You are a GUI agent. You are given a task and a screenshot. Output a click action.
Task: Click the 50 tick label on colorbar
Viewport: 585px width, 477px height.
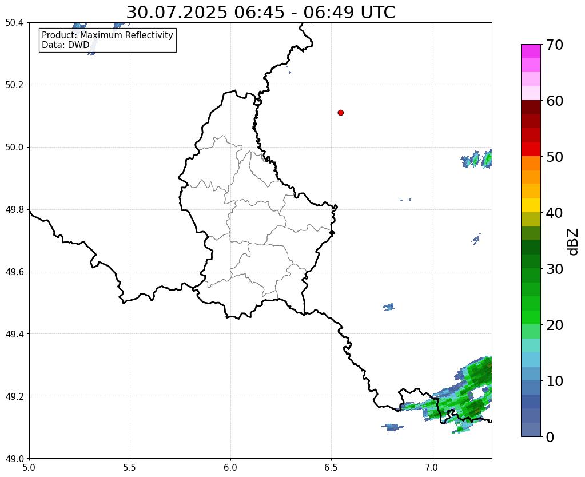[555, 157]
